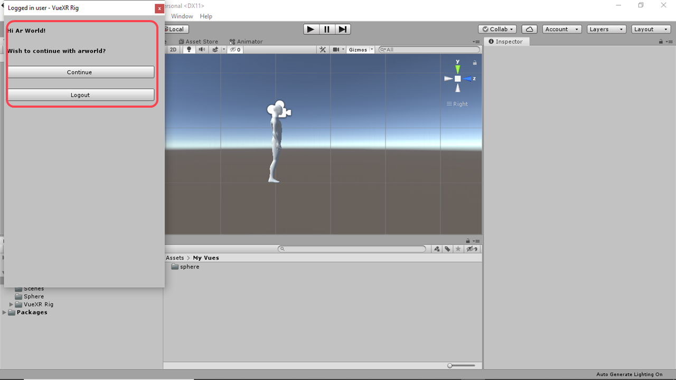Toggle the Inspector panel lock
The image size is (676, 380).
pos(661,42)
